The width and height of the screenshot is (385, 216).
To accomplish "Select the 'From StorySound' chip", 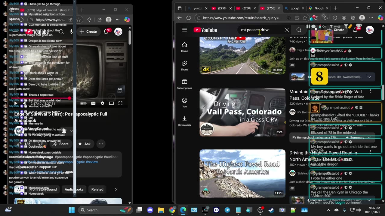I will (x=43, y=190).
